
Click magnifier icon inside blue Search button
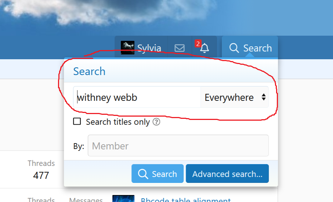(x=143, y=174)
